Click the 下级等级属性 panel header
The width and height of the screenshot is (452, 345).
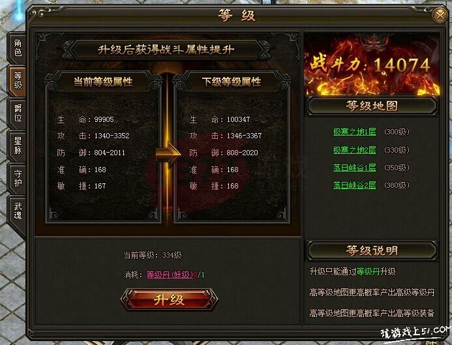coord(232,82)
